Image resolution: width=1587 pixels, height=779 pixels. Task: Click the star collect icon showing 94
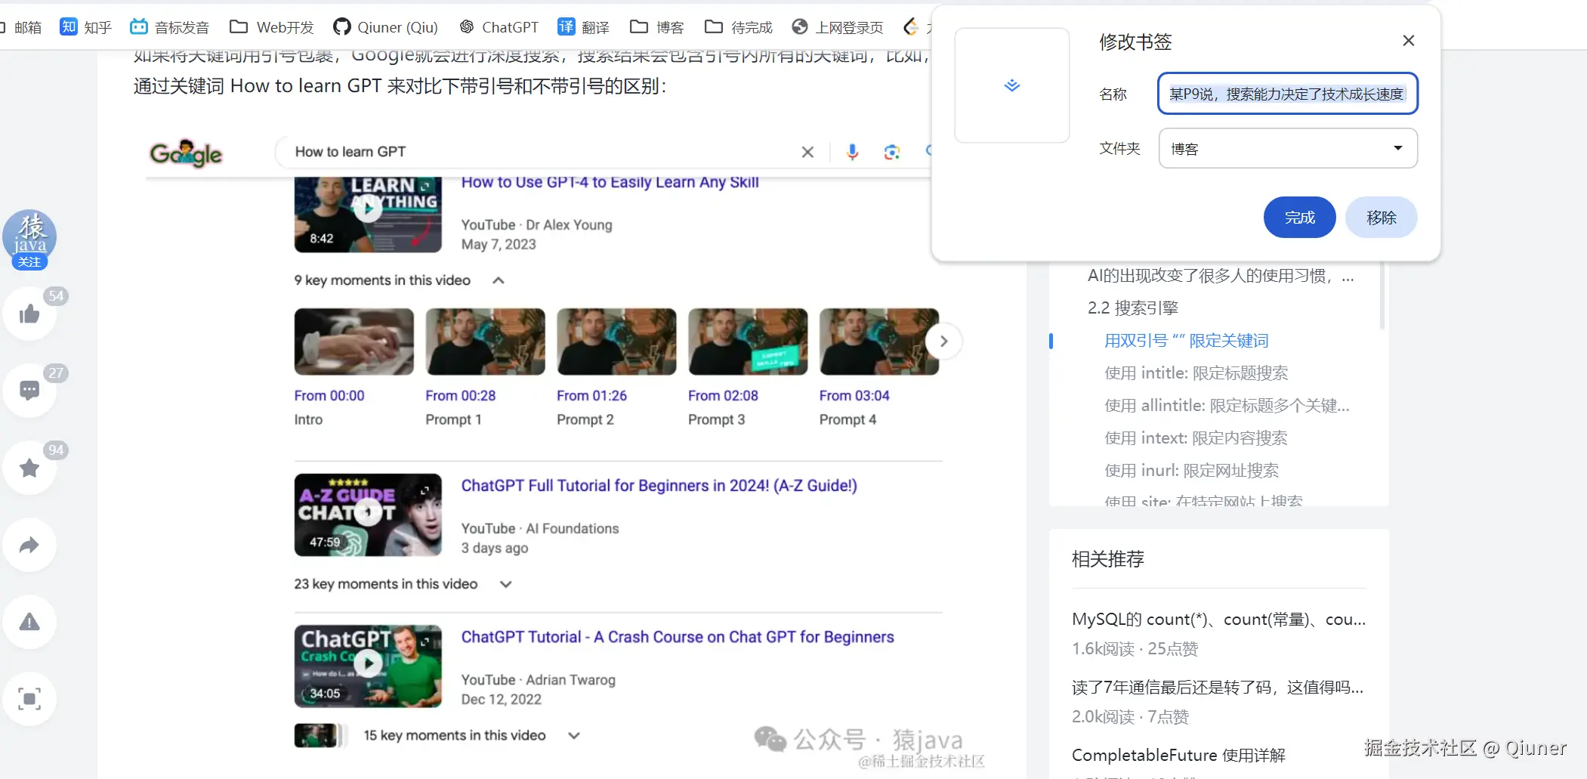coord(29,468)
